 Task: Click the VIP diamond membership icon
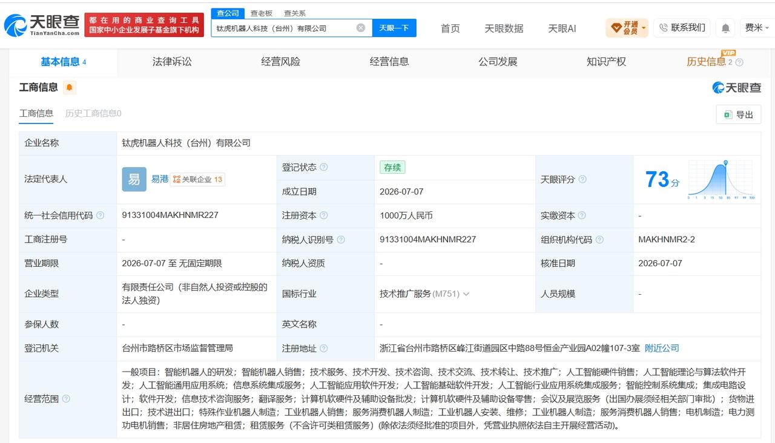click(x=616, y=28)
